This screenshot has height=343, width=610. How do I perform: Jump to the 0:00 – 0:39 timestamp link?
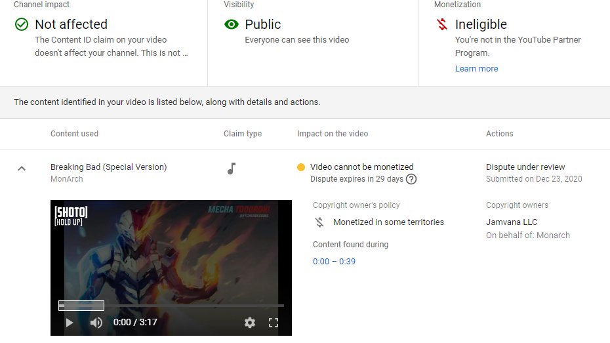(x=334, y=261)
